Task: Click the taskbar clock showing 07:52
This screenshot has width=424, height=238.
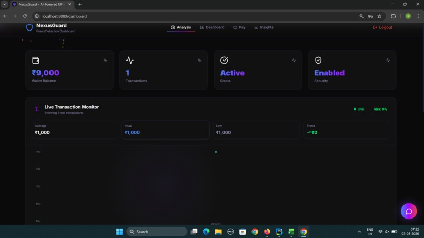Action: point(410,232)
